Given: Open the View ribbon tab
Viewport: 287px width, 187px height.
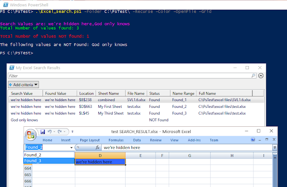Looking at the screenshot, I should (x=174, y=140).
